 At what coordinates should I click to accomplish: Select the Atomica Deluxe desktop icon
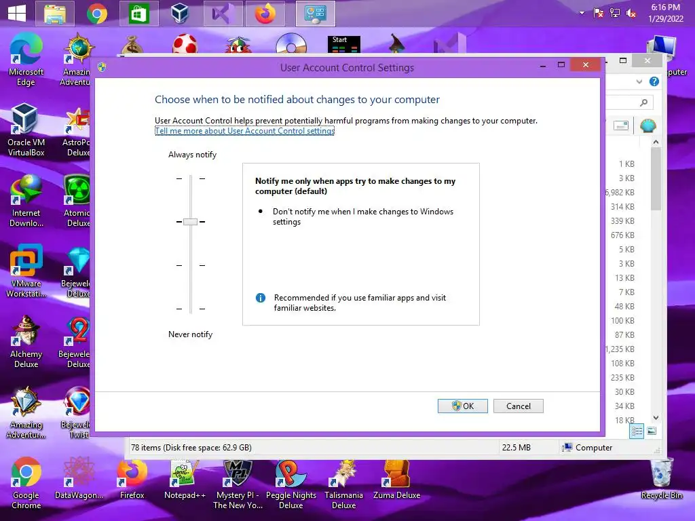[77, 200]
